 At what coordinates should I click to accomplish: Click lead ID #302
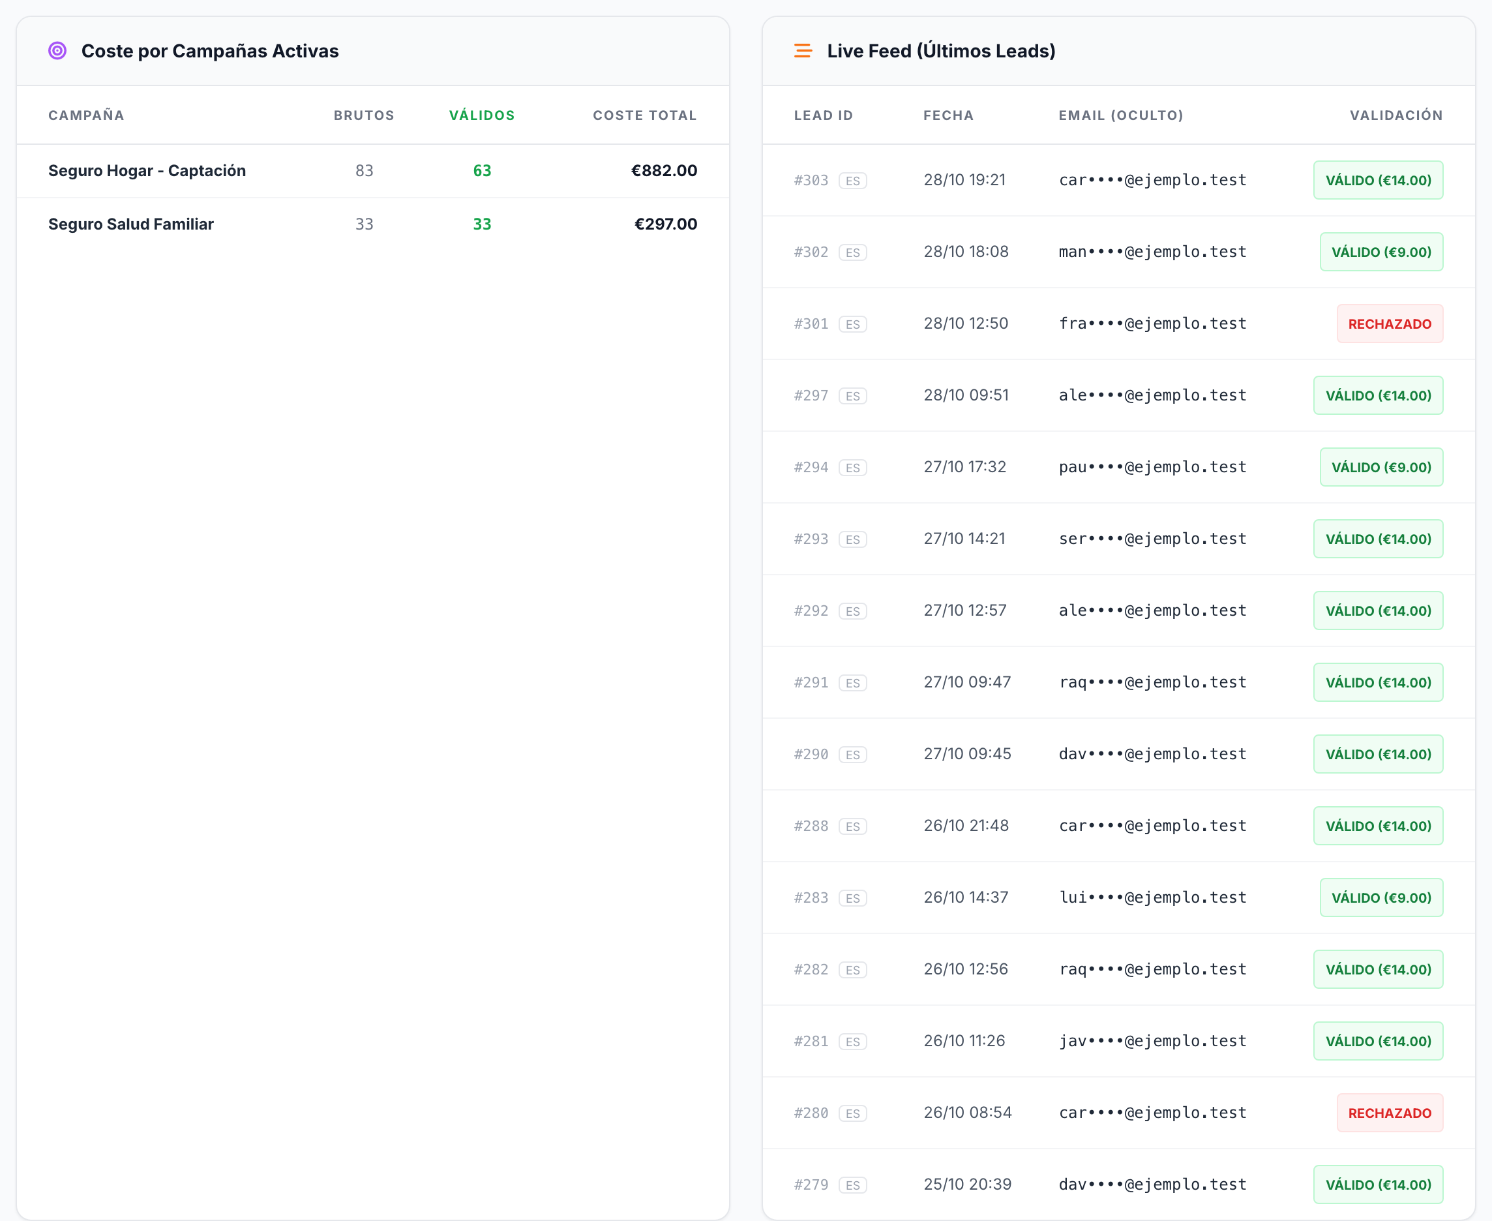coord(811,252)
